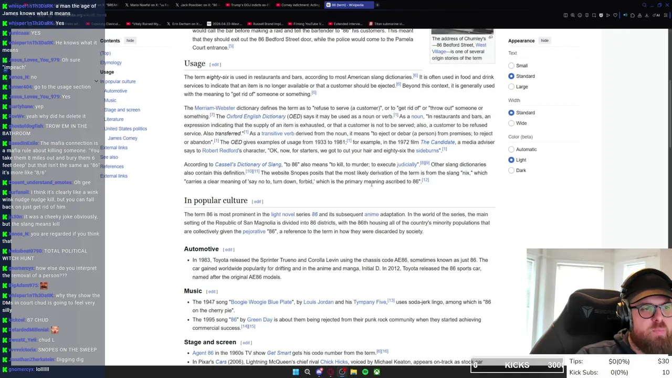The width and height of the screenshot is (672, 378).
Task: Open Opera browser from the taskbar
Action: (331, 372)
